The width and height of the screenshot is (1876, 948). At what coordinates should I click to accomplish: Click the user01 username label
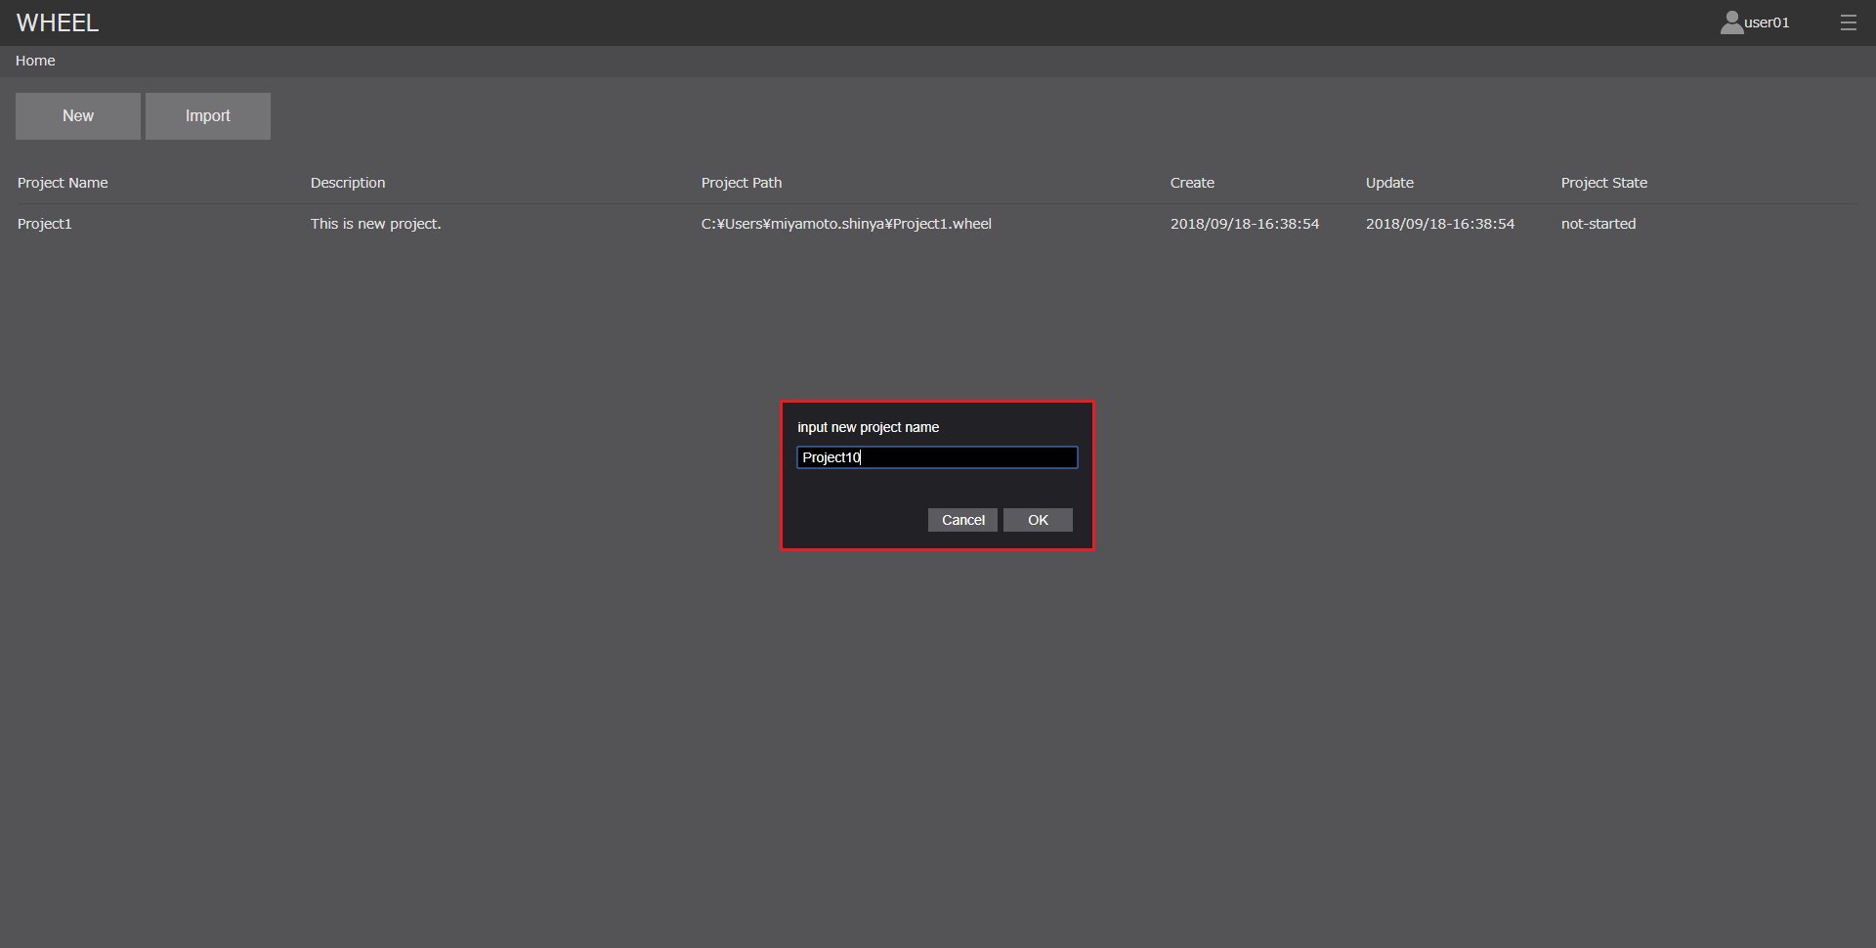click(x=1767, y=22)
